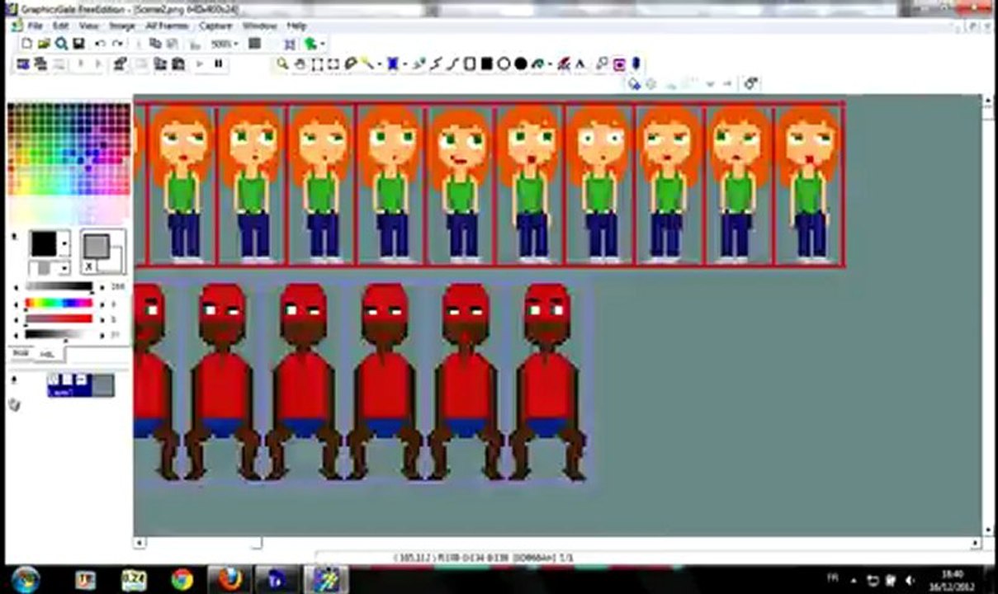Open the Help menu
998x594 pixels.
point(296,26)
